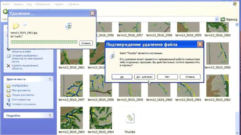Viewport: 241px width, 135px height.
Task: Open the Справка menu
Action: pos(73,4)
